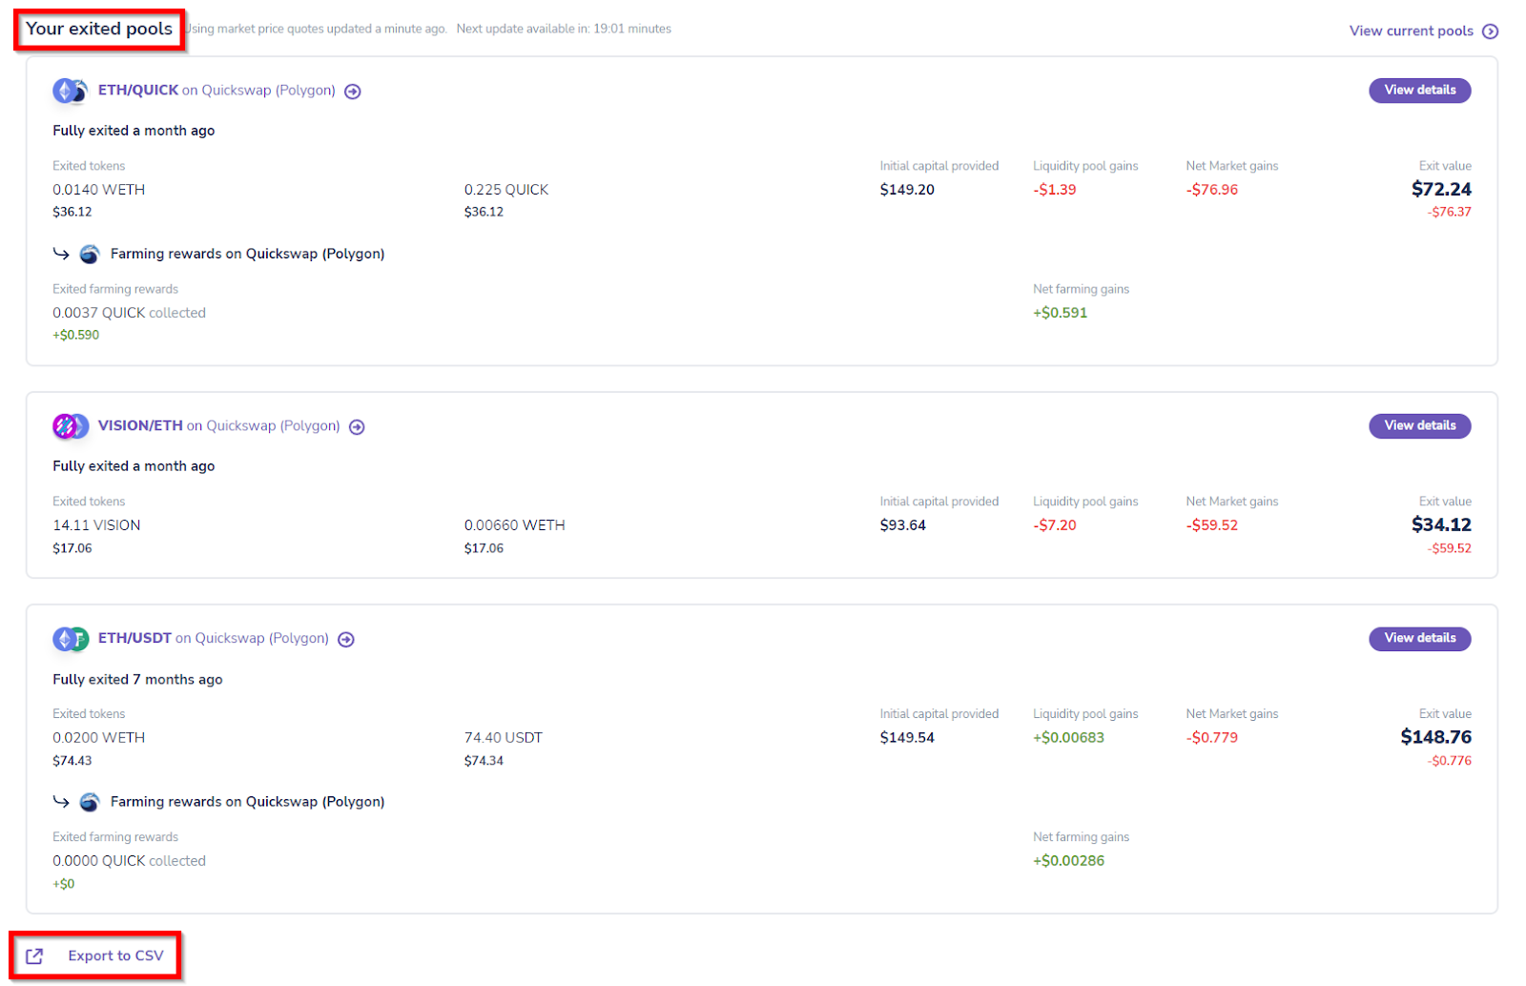Click the ETH/QUICK pool token pair icon

[70, 91]
